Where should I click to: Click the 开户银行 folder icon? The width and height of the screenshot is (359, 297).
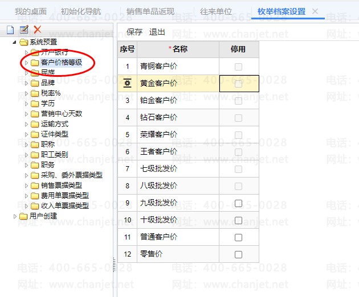[x=35, y=52]
